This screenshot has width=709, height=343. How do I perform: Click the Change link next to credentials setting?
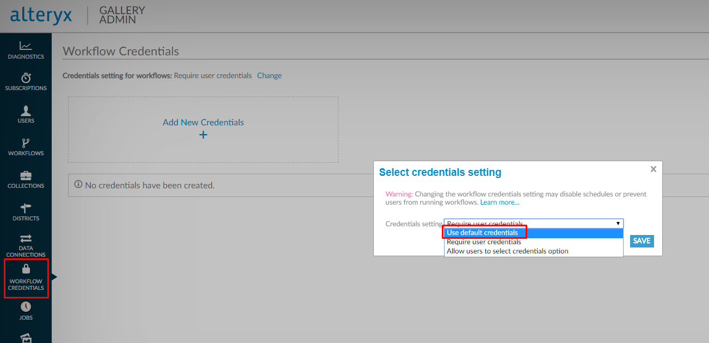269,75
